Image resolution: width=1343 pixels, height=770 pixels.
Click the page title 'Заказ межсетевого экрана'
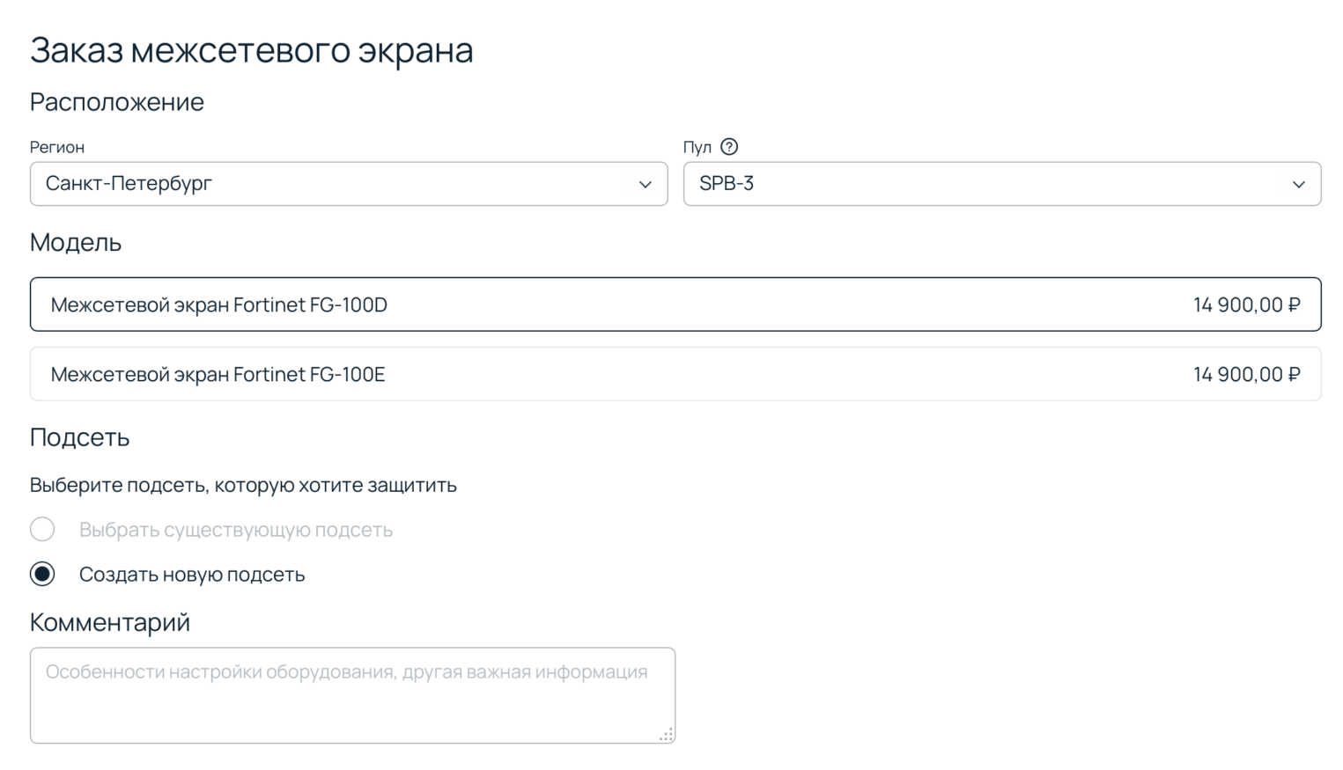pyautogui.click(x=252, y=50)
